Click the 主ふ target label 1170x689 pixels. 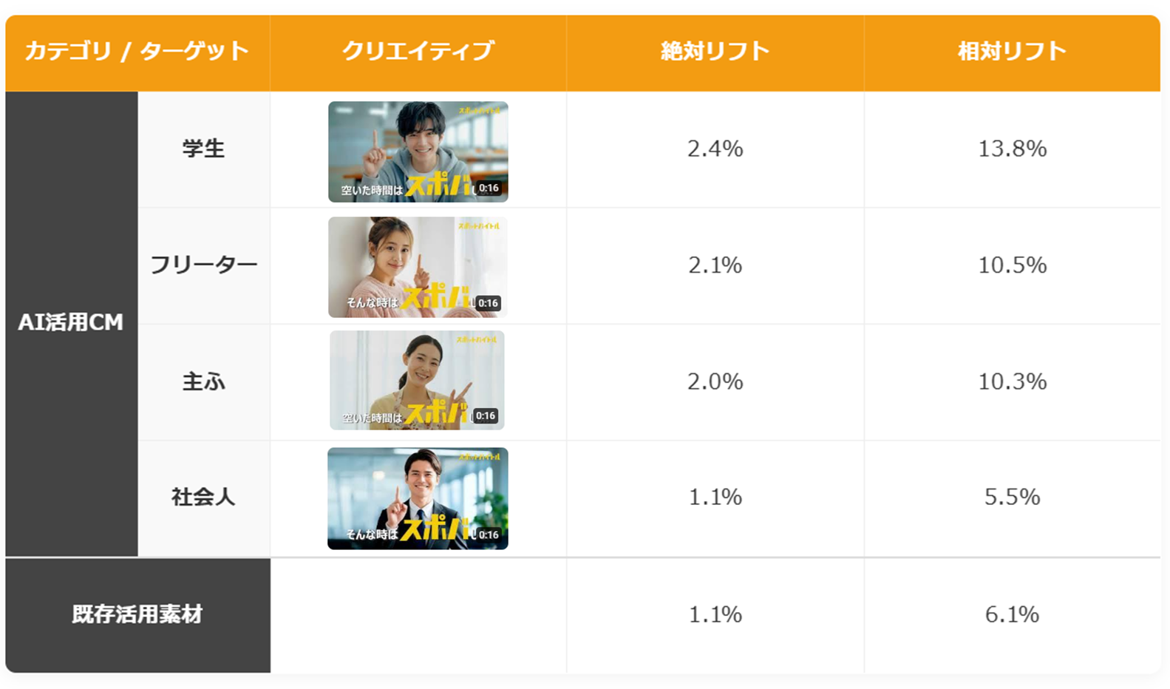tap(203, 381)
